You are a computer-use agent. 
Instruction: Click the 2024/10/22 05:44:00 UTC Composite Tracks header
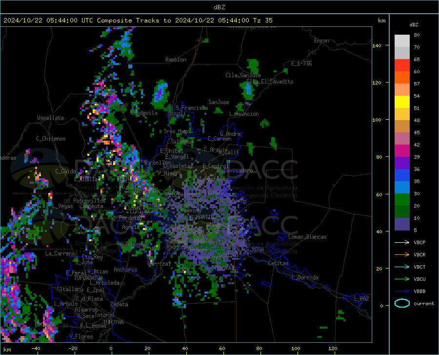[138, 21]
